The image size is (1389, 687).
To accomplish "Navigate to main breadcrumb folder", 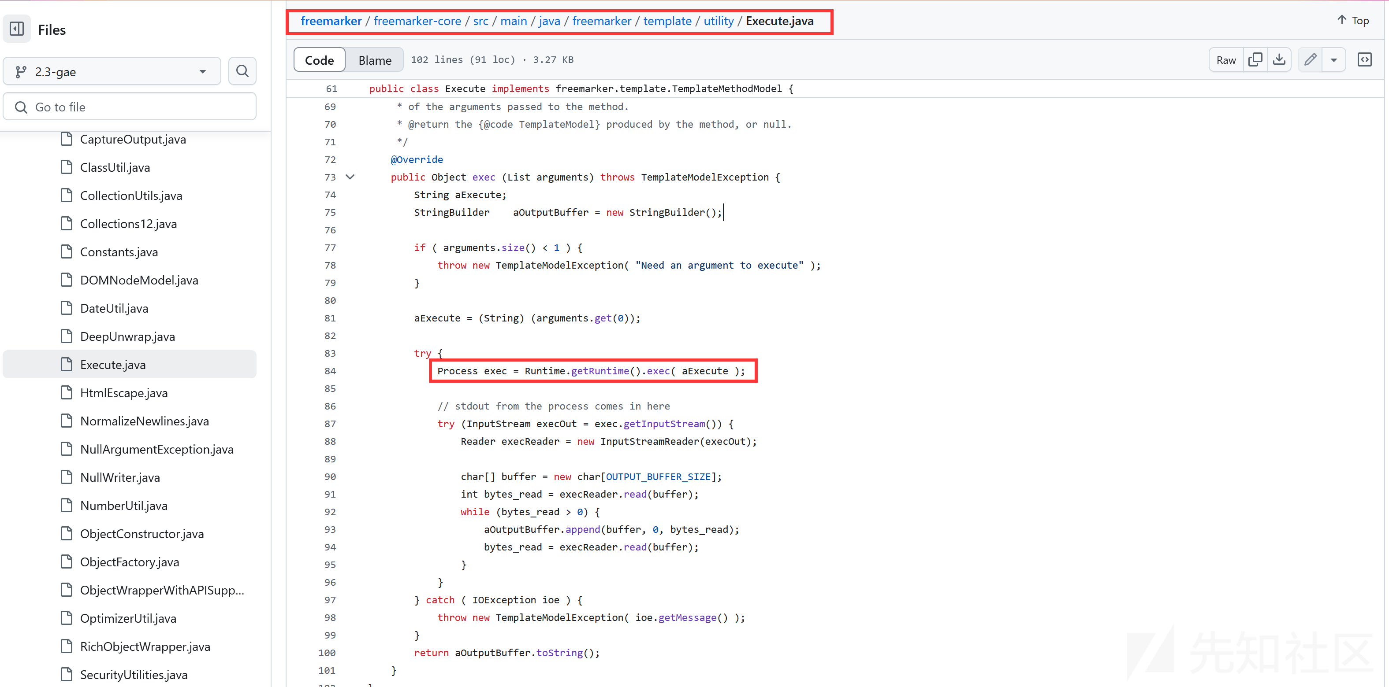I will pyautogui.click(x=513, y=21).
